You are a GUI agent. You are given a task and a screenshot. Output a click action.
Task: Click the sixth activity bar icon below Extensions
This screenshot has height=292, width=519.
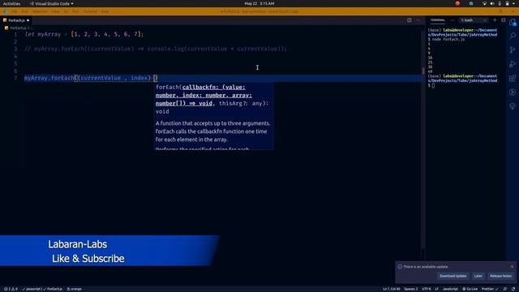point(513,92)
